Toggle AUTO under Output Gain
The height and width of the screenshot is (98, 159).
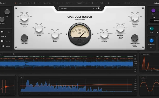(135, 46)
